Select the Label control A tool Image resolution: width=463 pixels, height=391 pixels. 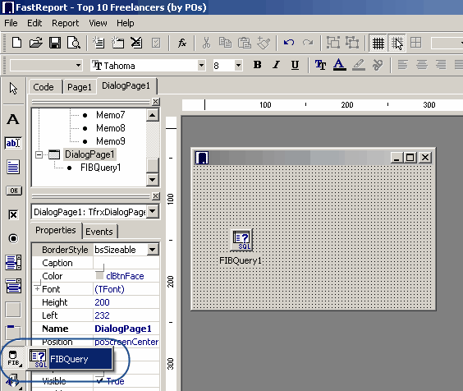(13, 119)
